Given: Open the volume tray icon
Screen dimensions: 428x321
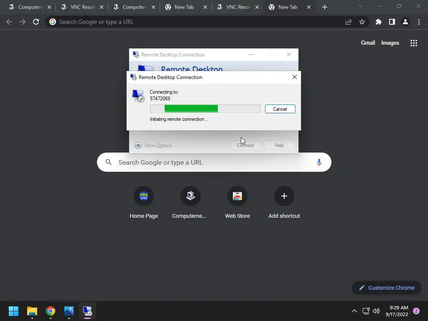Looking at the screenshot, I should pyautogui.click(x=376, y=311).
